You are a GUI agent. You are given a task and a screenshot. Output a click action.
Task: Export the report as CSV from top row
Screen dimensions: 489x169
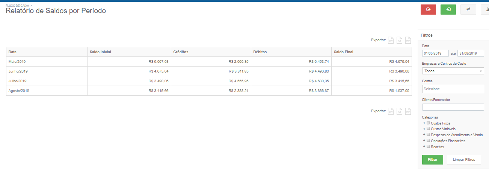(x=391, y=40)
